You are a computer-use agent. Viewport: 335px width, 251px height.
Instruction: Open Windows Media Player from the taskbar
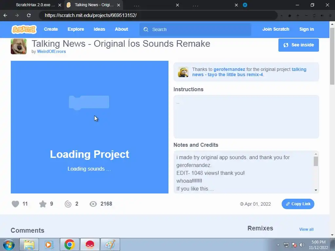(49, 244)
